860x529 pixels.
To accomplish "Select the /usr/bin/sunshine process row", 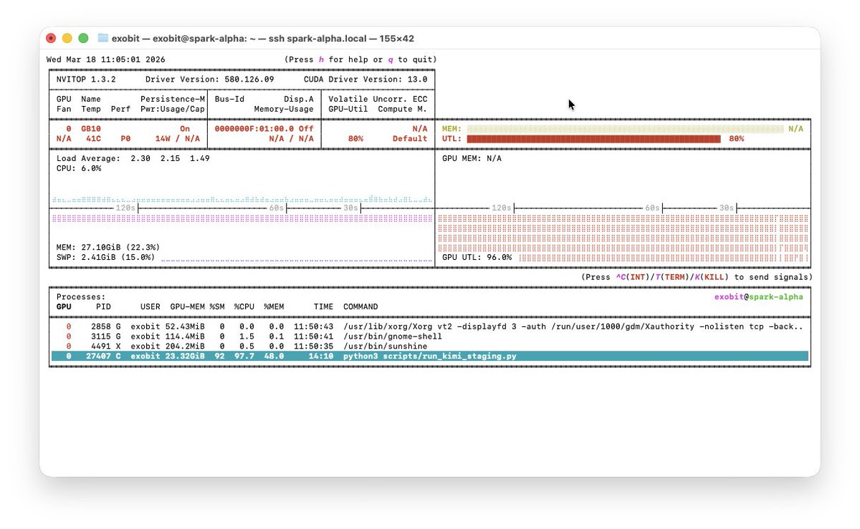I will pyautogui.click(x=430, y=346).
